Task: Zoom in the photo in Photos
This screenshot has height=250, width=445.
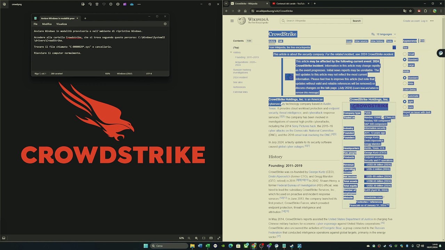Action: 196,238
